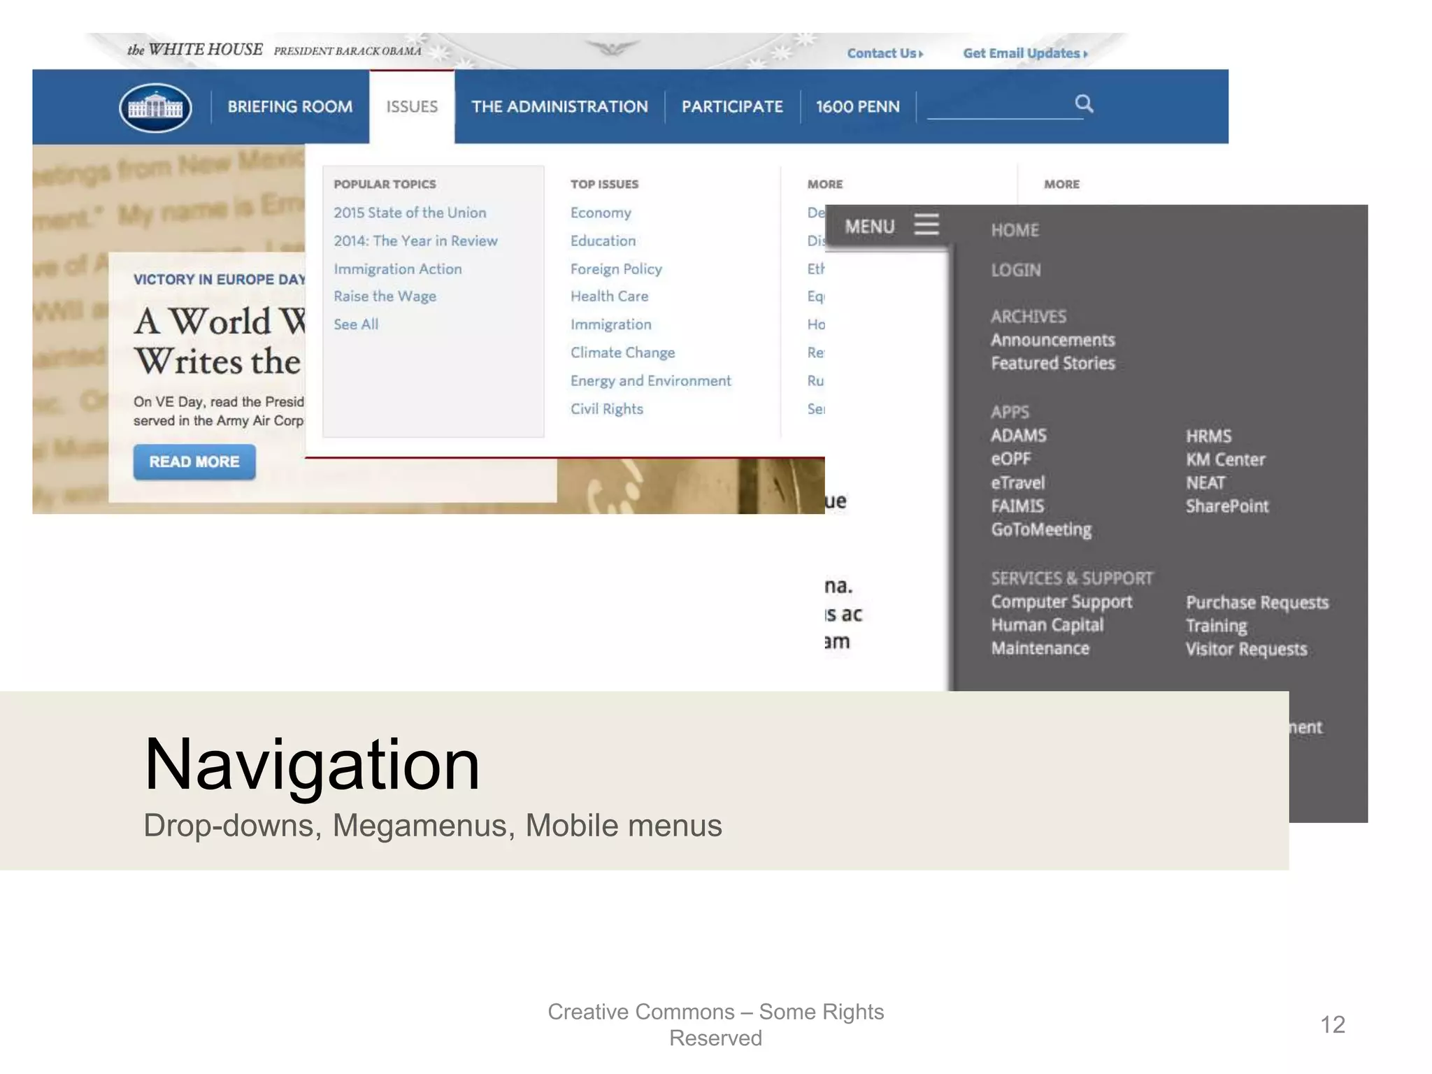Image resolution: width=1432 pixels, height=1074 pixels.
Task: Open the FAIMIS app link
Action: (1017, 506)
